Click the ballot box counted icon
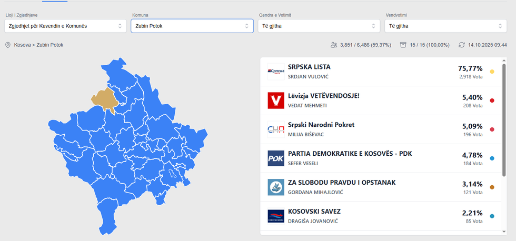The height and width of the screenshot is (241, 516). (x=403, y=45)
